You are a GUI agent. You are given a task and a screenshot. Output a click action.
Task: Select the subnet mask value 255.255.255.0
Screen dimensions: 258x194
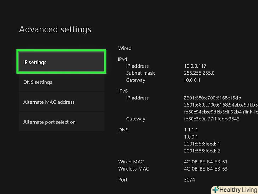coord(199,73)
